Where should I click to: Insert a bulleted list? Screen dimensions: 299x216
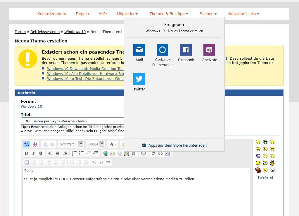[82, 153]
